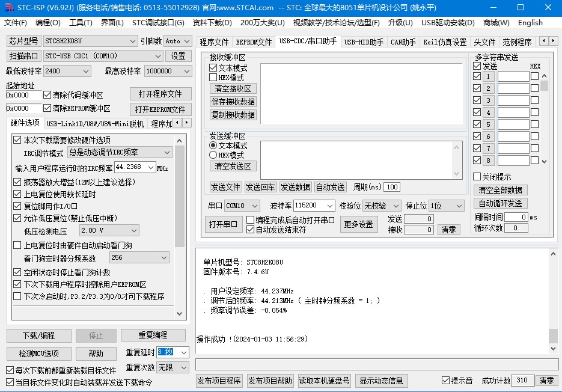Viewport: 562px width, 392px height.
Task: Open the Keil仿真设置 tab
Action: point(445,42)
